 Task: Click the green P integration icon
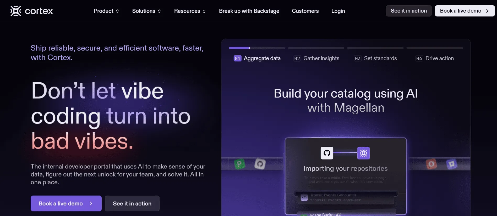[239, 164]
